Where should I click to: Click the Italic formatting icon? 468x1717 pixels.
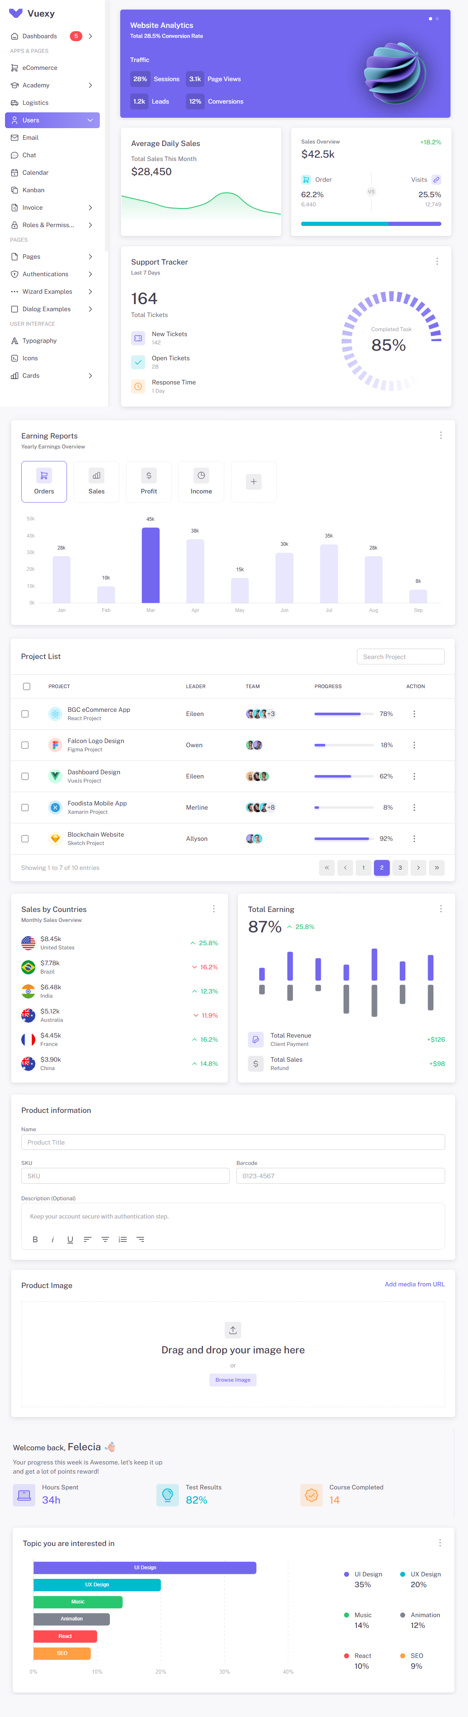pos(53,1239)
